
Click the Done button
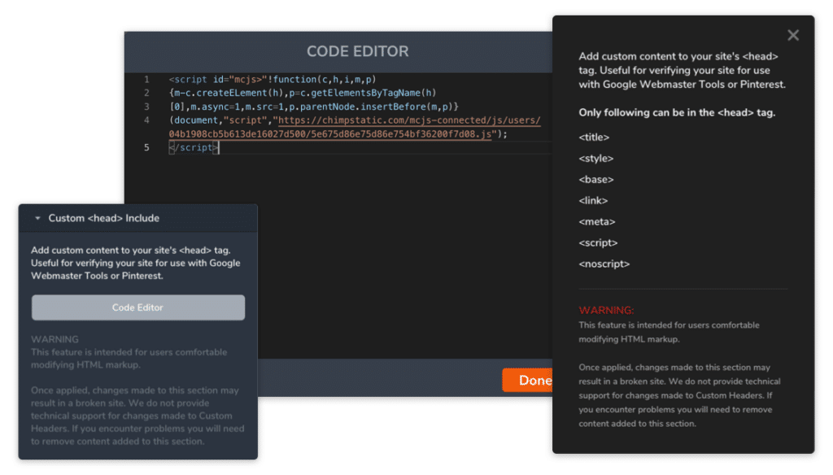[x=528, y=380]
